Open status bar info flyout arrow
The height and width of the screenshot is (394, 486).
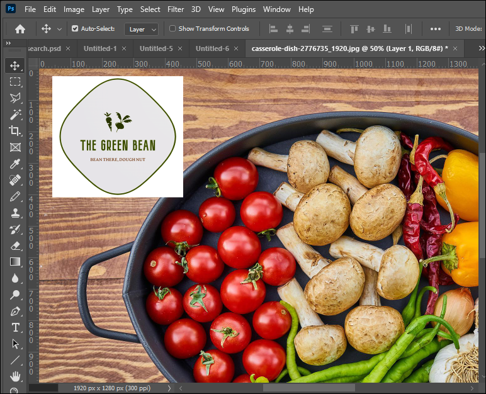pos(169,388)
